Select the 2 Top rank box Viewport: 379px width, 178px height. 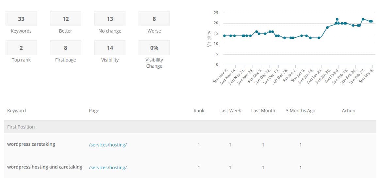pos(21,48)
